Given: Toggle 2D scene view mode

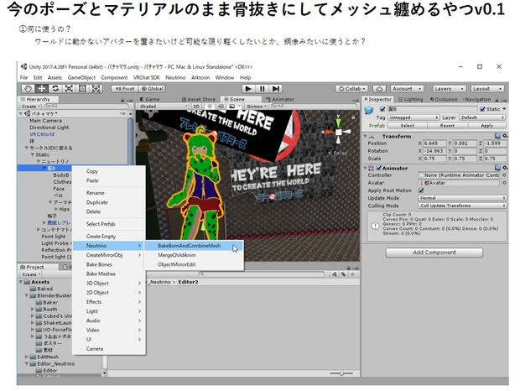Looking at the screenshot, I should coord(196,106).
